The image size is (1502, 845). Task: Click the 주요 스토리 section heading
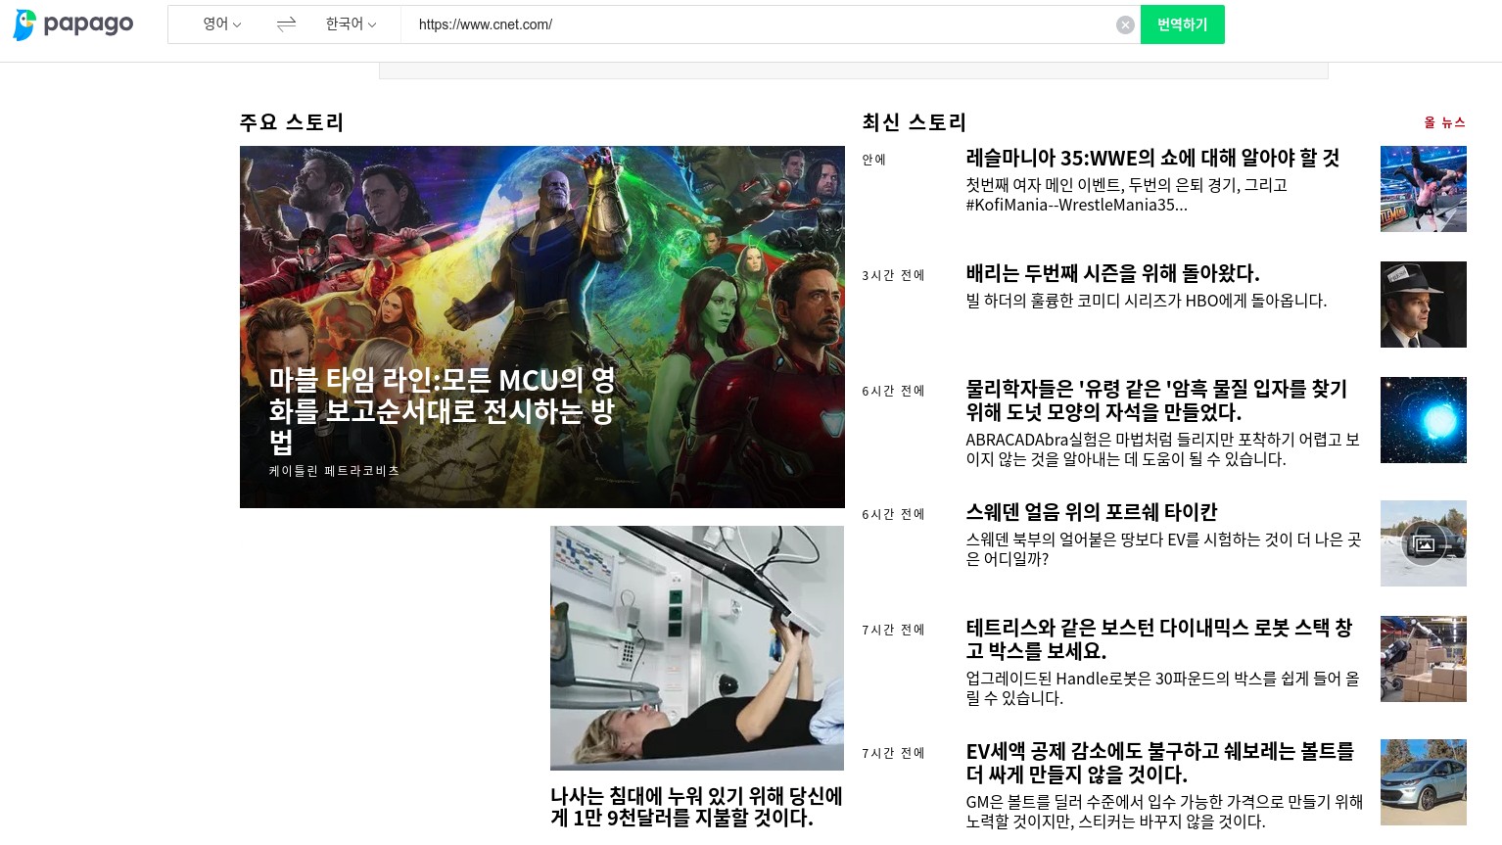click(292, 122)
